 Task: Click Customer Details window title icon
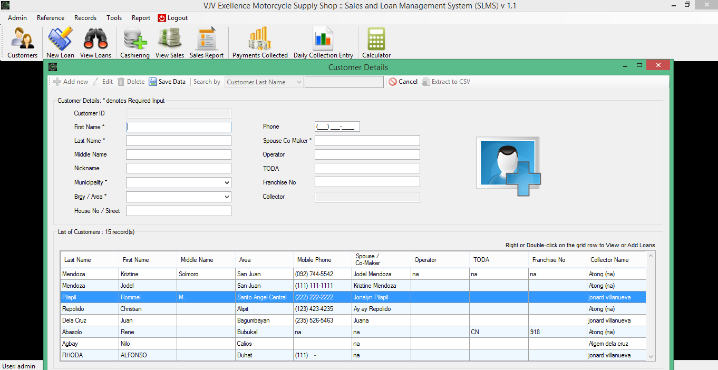click(x=53, y=67)
